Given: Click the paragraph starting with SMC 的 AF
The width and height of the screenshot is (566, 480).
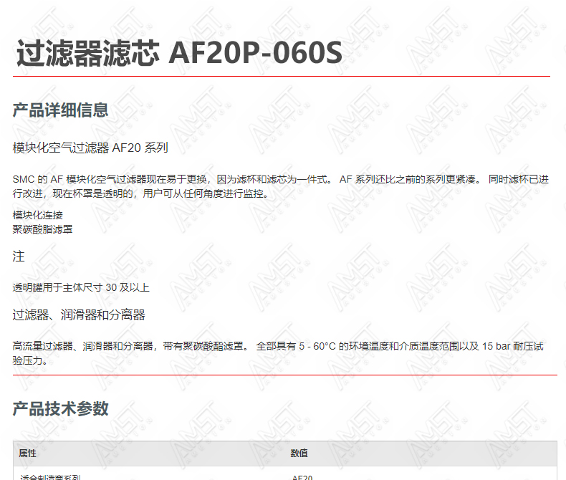Looking at the screenshot, I should click(281, 186).
